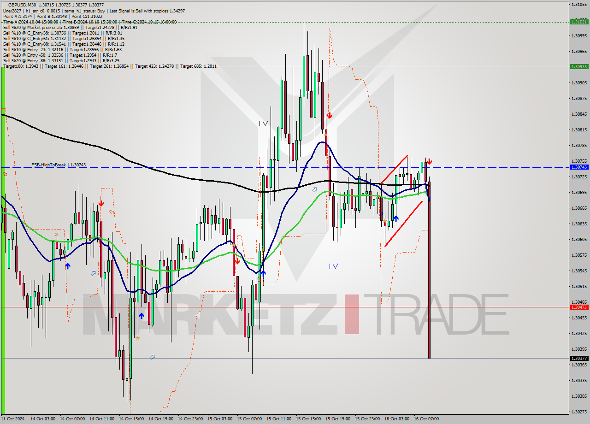
Task: Click the red down arrow near 15 Oct 19:00 peak
Action: (x=330, y=116)
